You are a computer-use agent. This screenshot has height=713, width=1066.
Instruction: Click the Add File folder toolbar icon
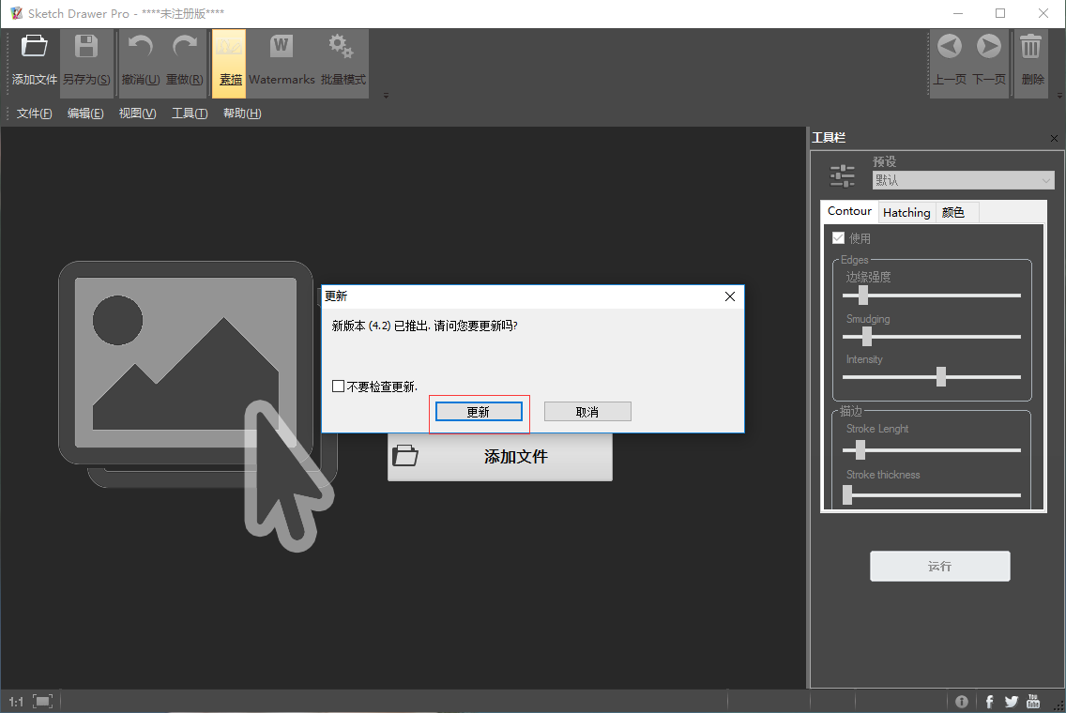[35, 47]
